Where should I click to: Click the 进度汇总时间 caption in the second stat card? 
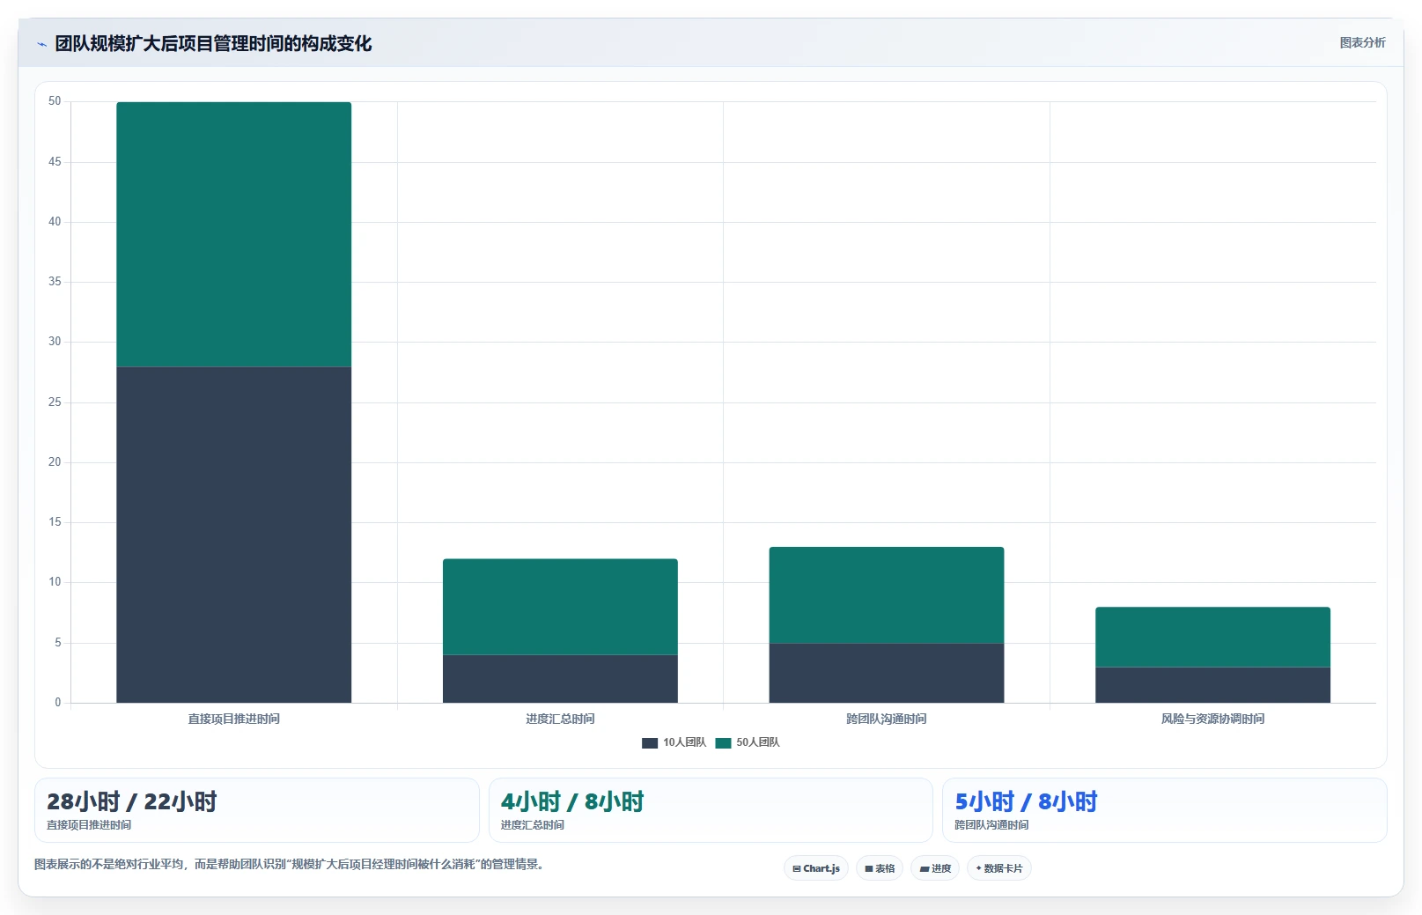[533, 825]
